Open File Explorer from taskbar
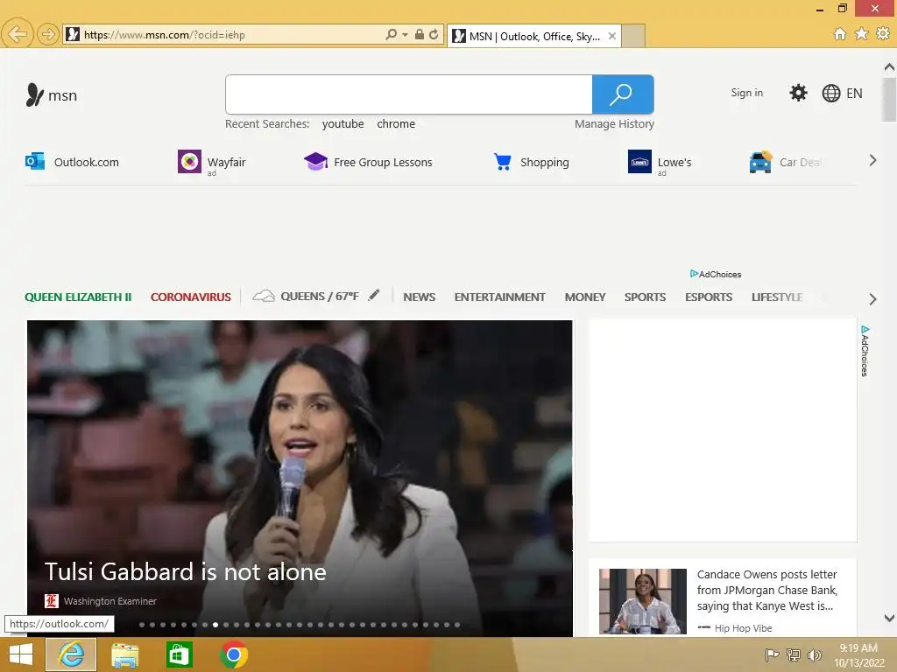Screen dimensions: 897x672 point(124,654)
